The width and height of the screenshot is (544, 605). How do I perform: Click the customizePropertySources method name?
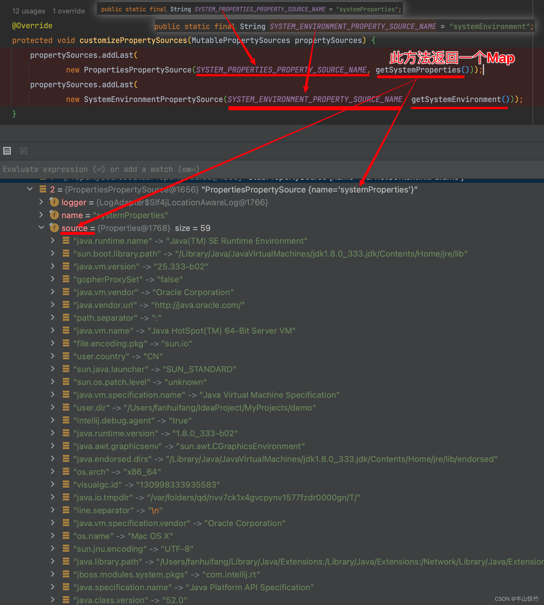coord(133,40)
